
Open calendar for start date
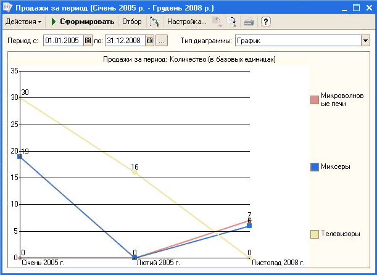point(88,41)
